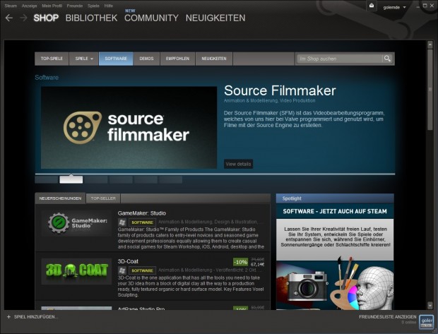Image resolution: width=438 pixels, height=334 pixels.
Task: Open the Anzeige menu
Action: coord(30,6)
